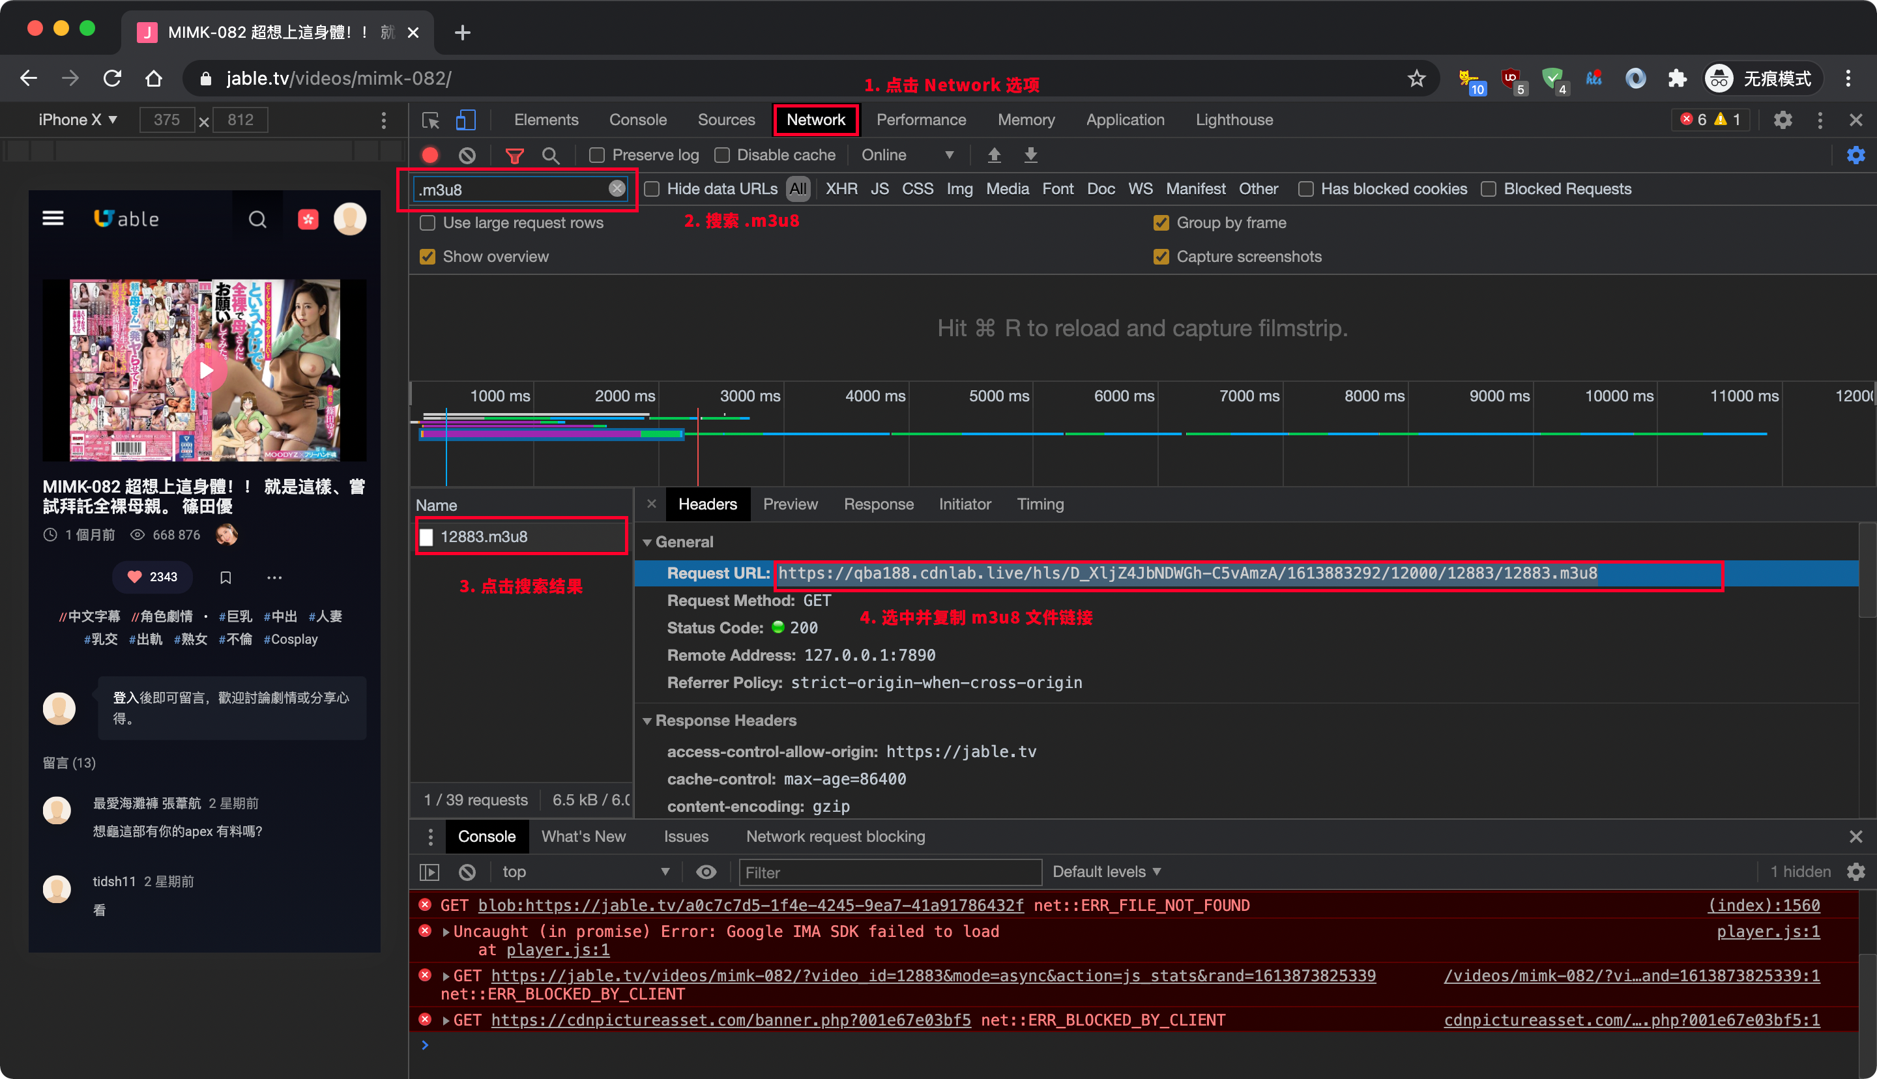This screenshot has width=1877, height=1079.
Task: Collapse the General section
Action: 647,543
